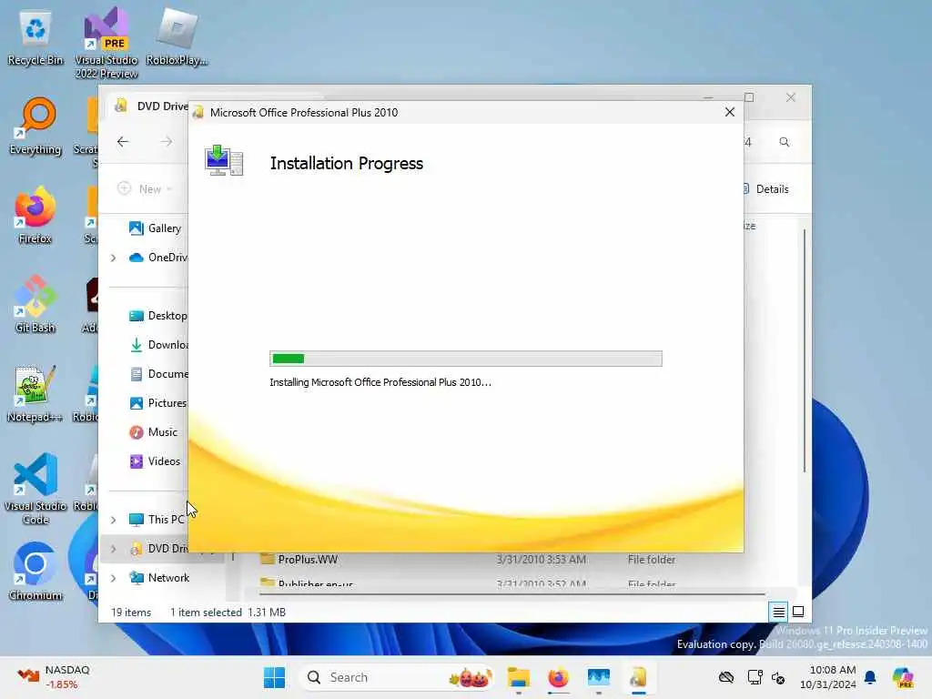Open Downloads in the Explorer sidebar

point(158,345)
